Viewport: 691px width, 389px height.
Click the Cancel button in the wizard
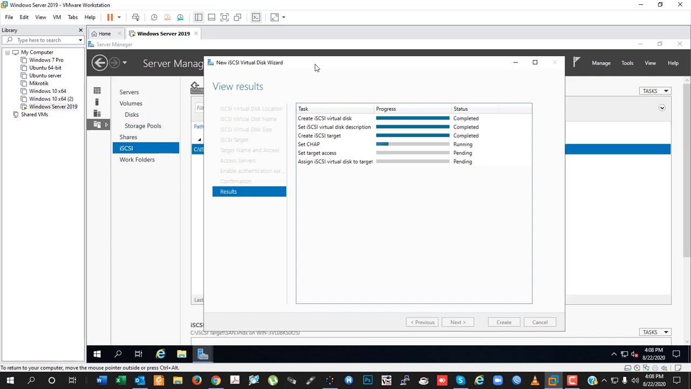tap(540, 323)
